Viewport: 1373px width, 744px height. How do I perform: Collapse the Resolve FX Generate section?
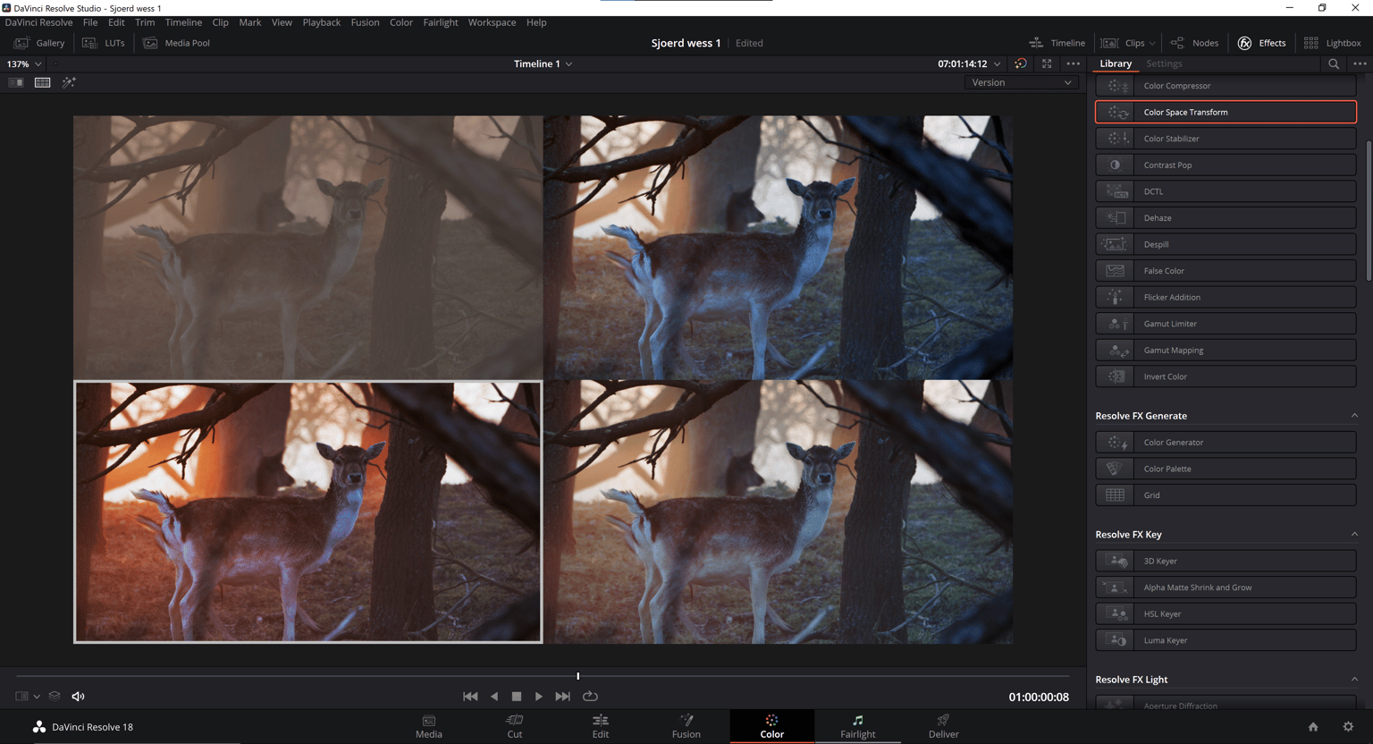[1354, 416]
